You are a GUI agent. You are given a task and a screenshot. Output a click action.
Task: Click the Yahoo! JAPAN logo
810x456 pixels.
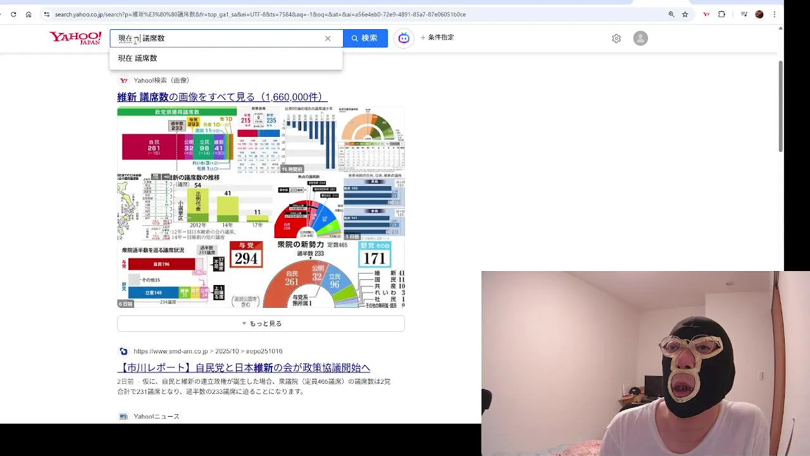[75, 38]
